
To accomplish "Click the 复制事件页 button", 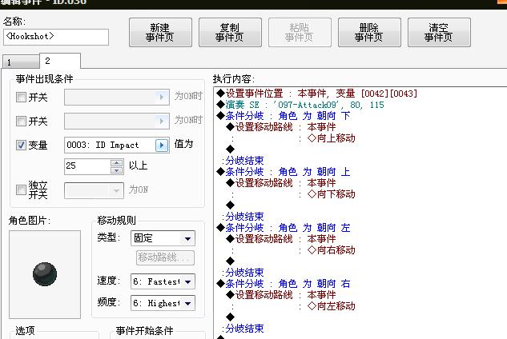I will 230,32.
